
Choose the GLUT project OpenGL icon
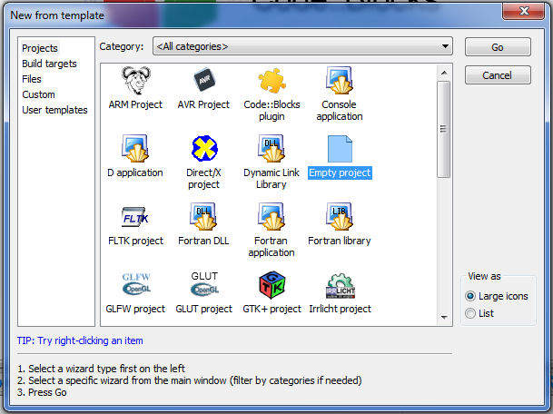[x=204, y=284]
